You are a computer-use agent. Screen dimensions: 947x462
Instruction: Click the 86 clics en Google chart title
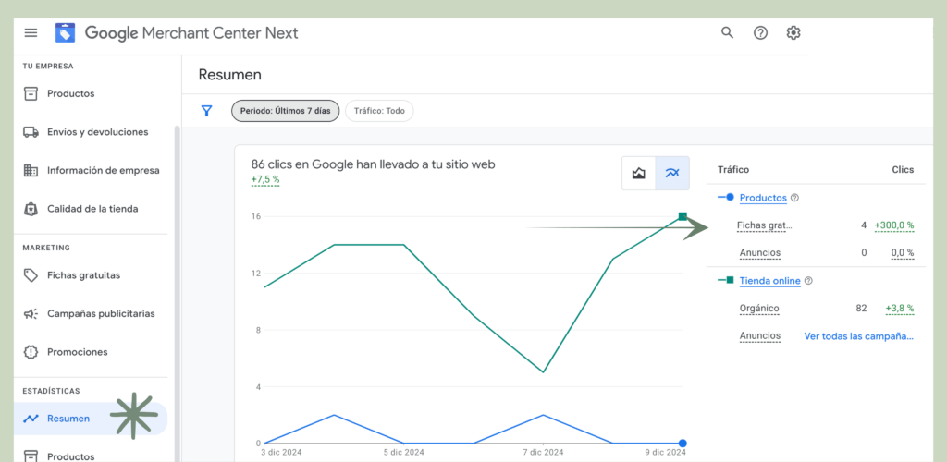tap(374, 164)
